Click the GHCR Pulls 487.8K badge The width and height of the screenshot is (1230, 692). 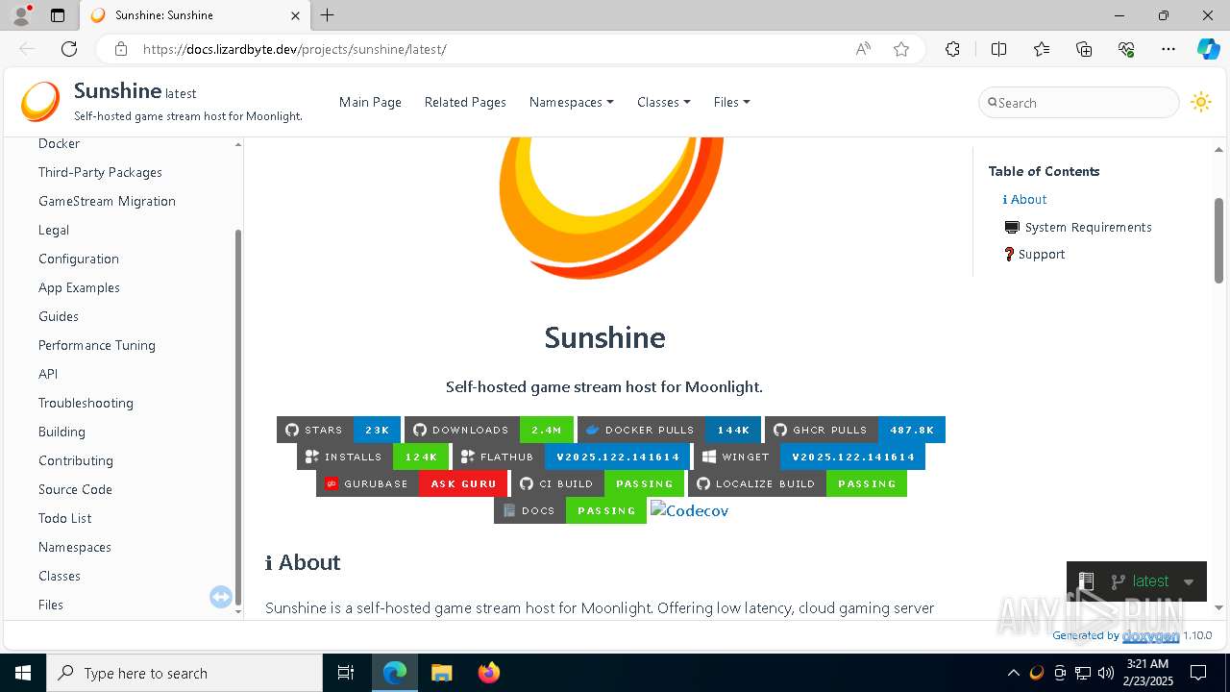[855, 430]
